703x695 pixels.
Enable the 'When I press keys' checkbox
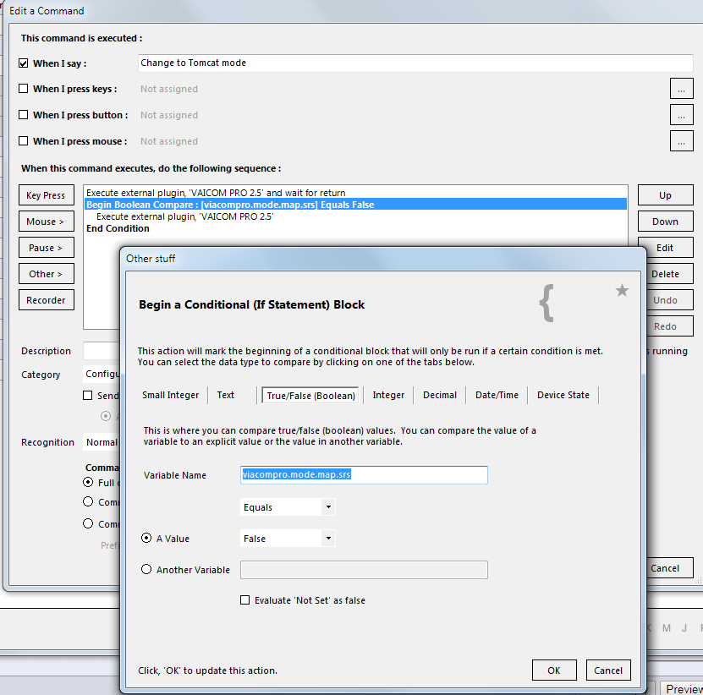24,89
